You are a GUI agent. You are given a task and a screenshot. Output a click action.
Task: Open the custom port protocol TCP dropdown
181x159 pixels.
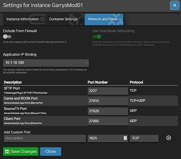click(x=144, y=138)
